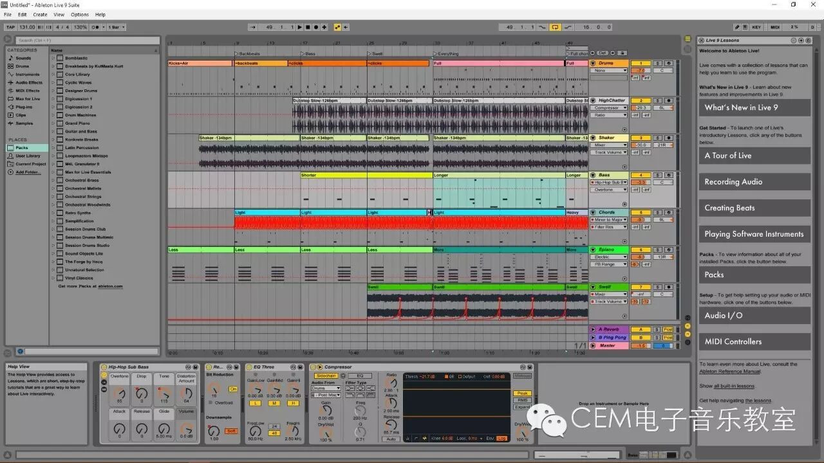Open the Help menu
824x463 pixels.
(100, 14)
